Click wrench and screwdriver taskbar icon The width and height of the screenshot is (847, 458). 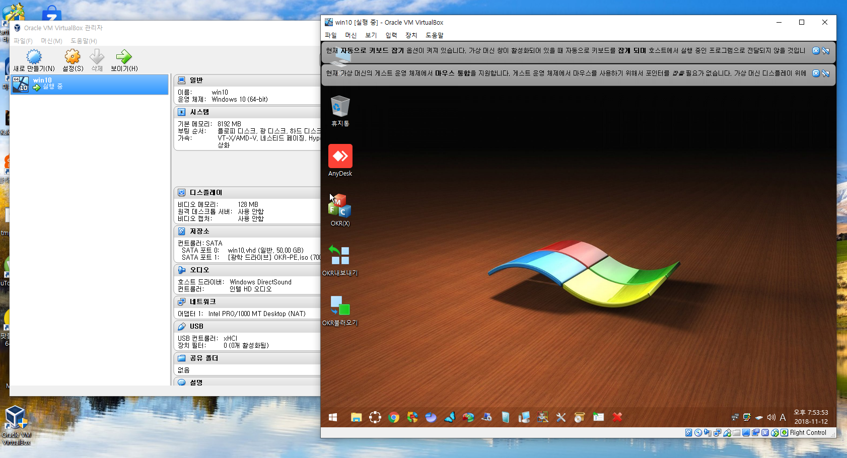pyautogui.click(x=561, y=417)
